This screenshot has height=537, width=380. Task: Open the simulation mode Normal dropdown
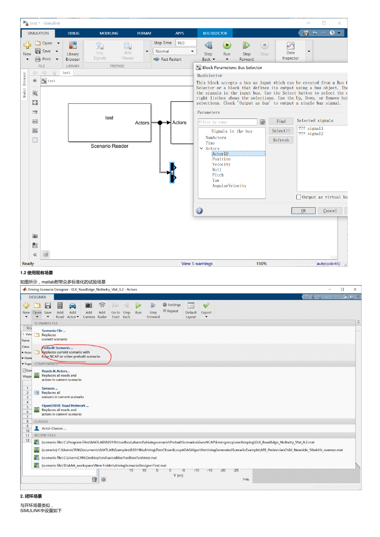click(x=175, y=51)
